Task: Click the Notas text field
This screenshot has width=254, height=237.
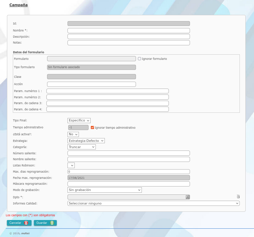Action: point(129,43)
